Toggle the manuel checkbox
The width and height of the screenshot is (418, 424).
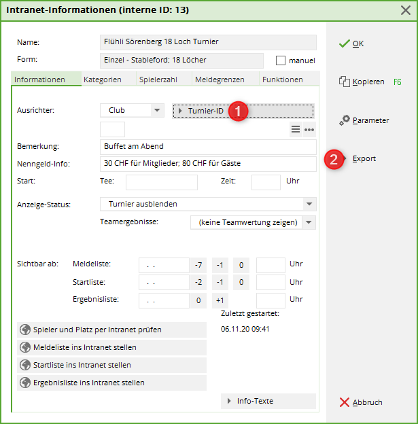[281, 60]
